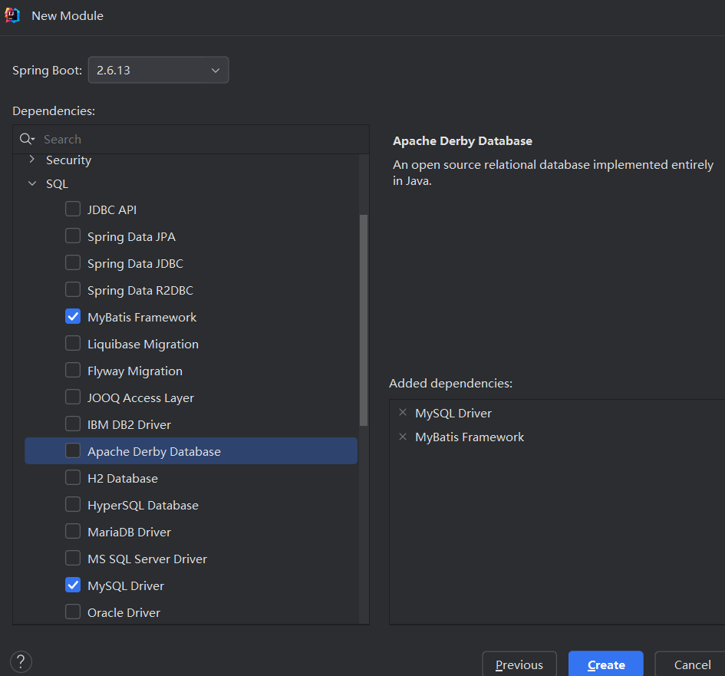Remove MySQL Driver from added dependencies
Screen dimensions: 725x676
[x=403, y=413]
